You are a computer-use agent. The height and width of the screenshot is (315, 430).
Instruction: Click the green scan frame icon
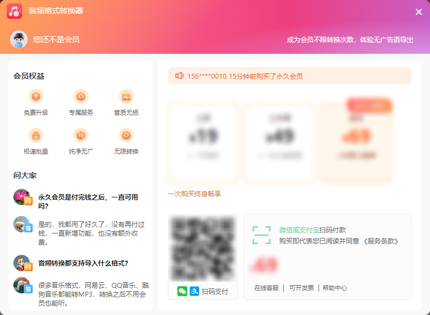pos(262,235)
